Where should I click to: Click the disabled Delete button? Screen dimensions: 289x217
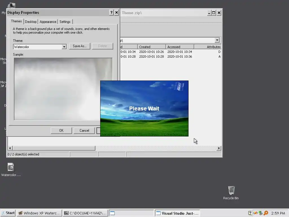pos(103,46)
